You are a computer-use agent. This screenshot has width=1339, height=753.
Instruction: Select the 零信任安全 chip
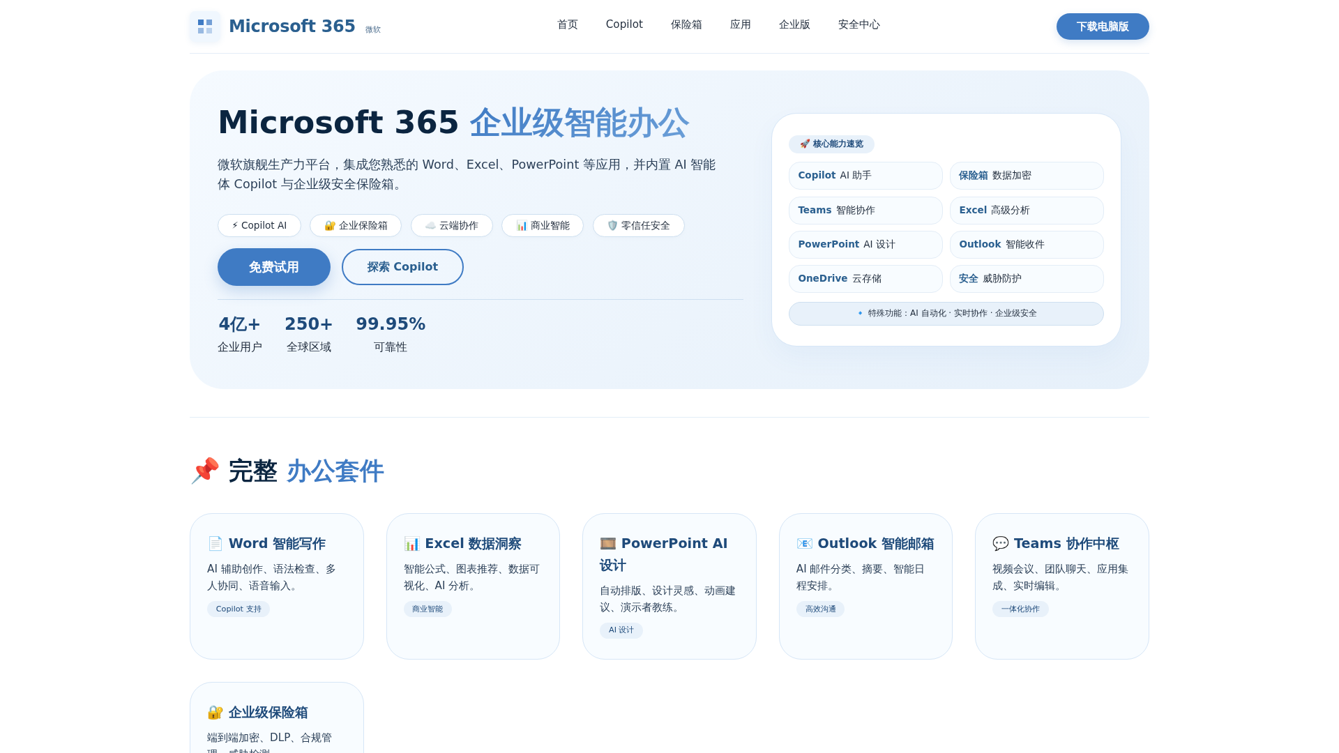(639, 226)
